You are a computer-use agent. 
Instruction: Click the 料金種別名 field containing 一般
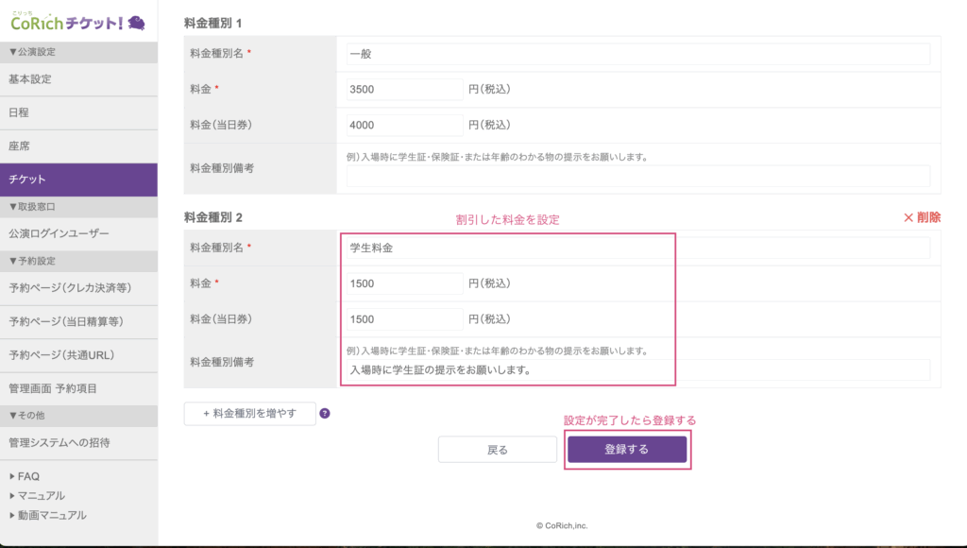(x=637, y=54)
